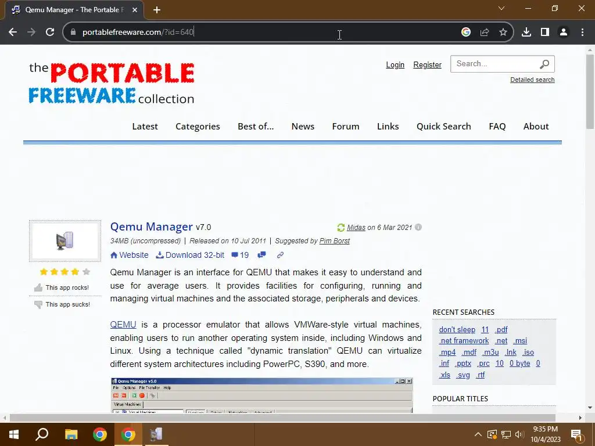Click the Login link

pos(395,65)
